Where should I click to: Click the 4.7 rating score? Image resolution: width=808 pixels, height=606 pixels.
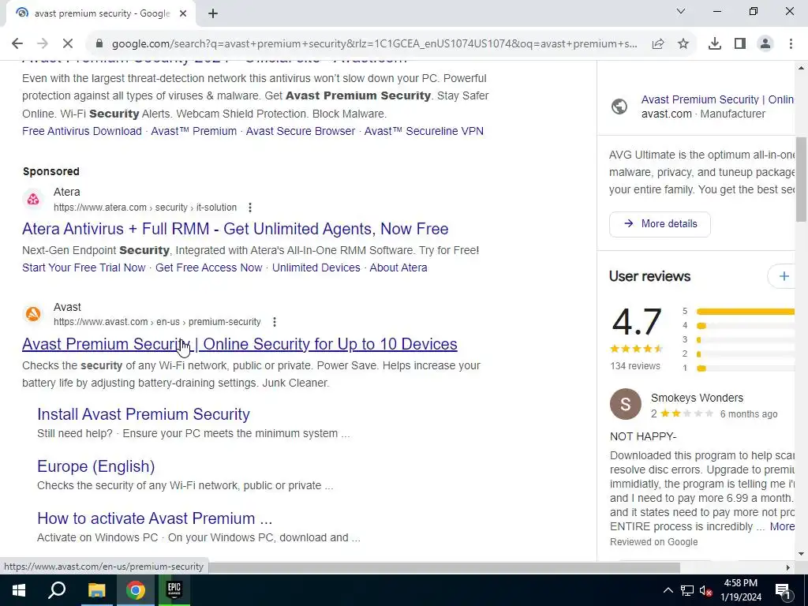(637, 322)
